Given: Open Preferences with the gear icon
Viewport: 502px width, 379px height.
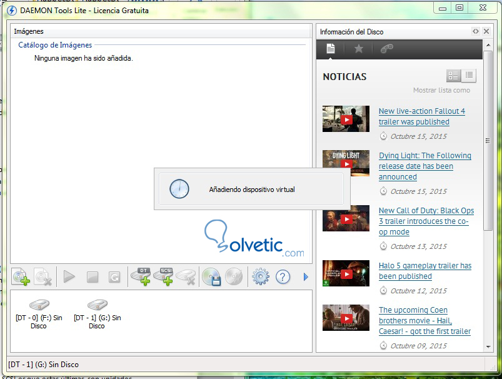Looking at the screenshot, I should [x=261, y=277].
